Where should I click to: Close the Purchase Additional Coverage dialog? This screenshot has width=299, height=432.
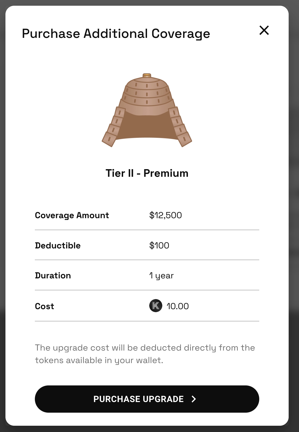click(x=264, y=30)
